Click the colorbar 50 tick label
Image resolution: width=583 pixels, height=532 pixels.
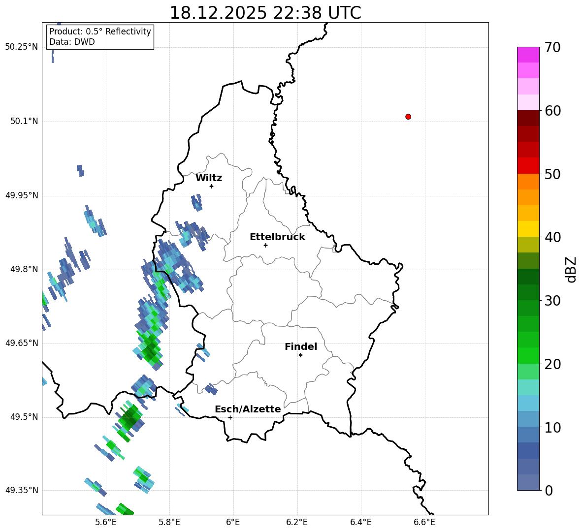(x=552, y=174)
